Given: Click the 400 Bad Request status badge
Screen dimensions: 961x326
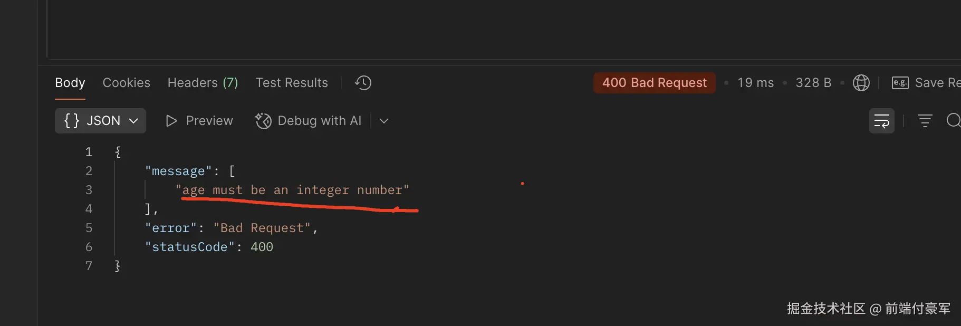Looking at the screenshot, I should click(654, 83).
